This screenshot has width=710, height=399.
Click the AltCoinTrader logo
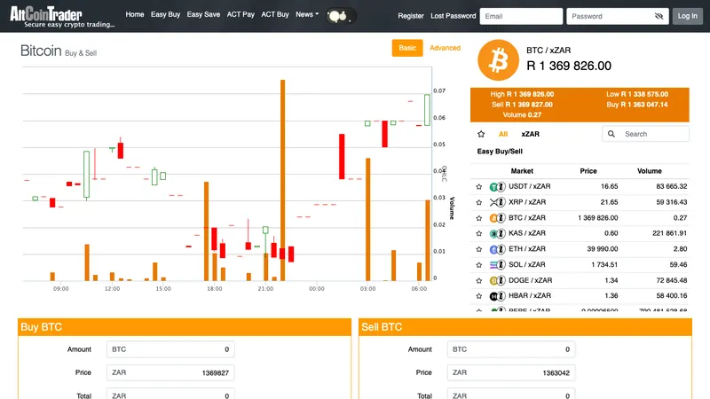(x=62, y=17)
